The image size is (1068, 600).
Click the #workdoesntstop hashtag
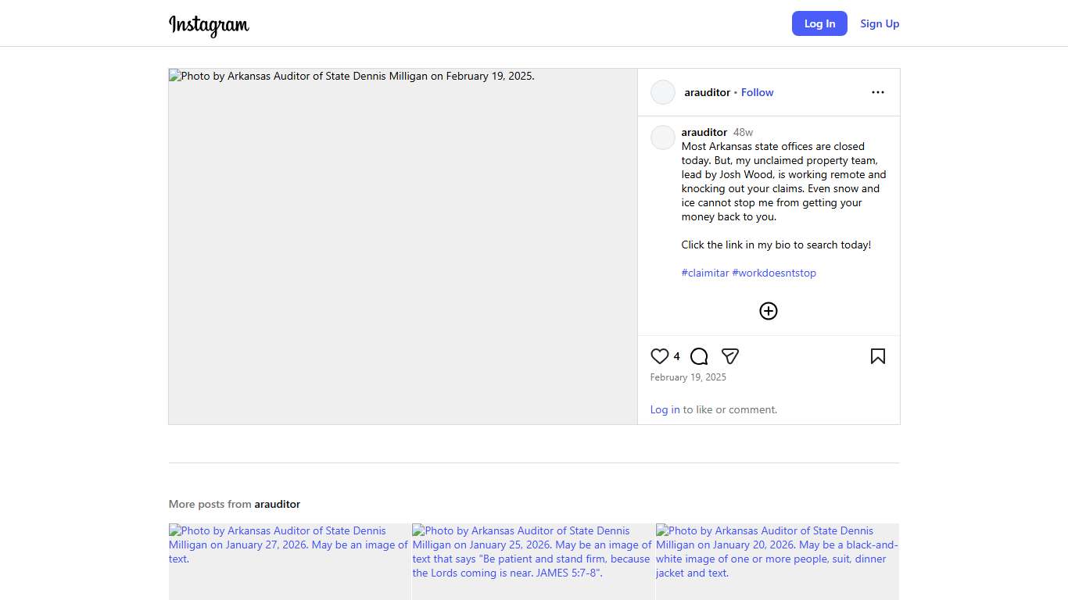774,273
